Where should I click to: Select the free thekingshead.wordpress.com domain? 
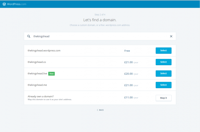point(164,50)
